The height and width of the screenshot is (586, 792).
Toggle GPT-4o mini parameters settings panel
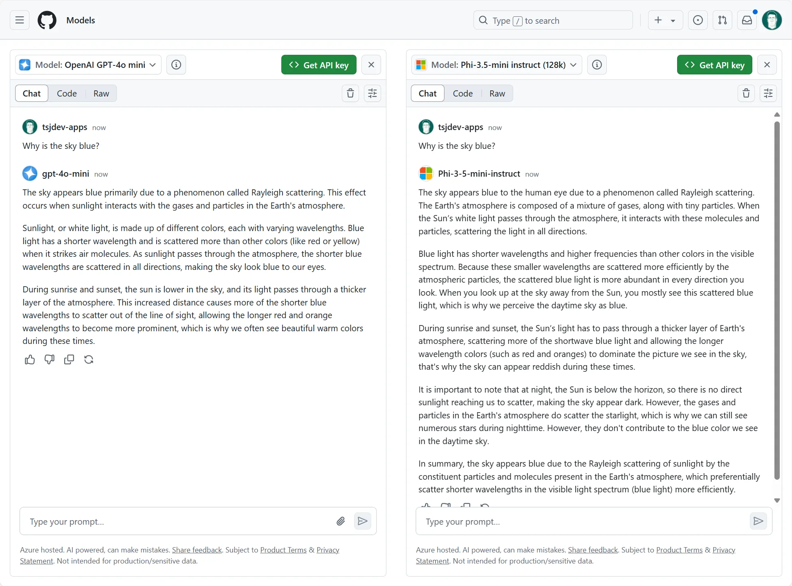click(x=372, y=93)
